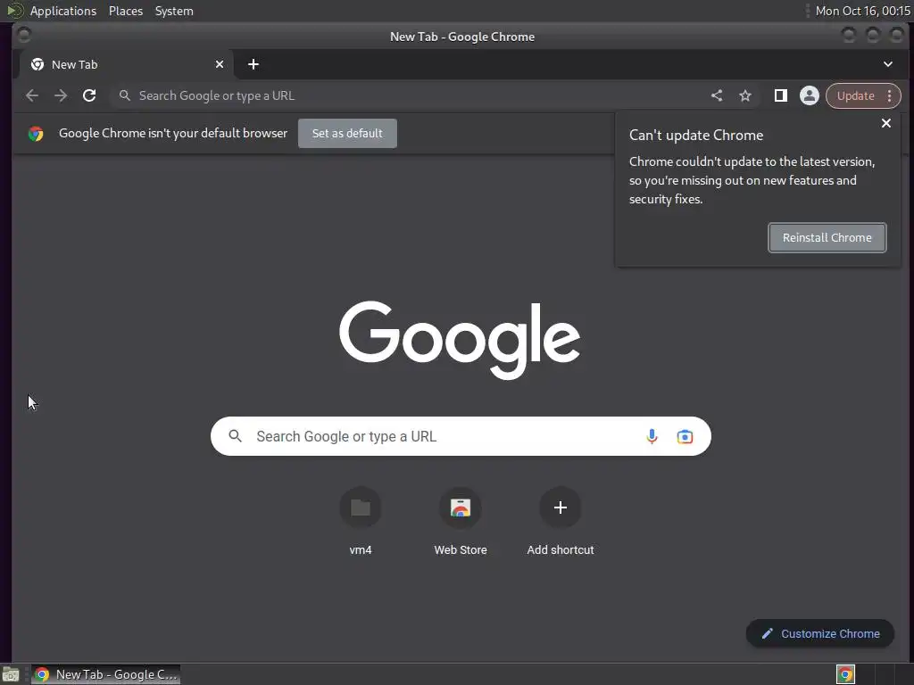This screenshot has width=914, height=685.
Task: Close the New Tab tab
Action: 220,64
